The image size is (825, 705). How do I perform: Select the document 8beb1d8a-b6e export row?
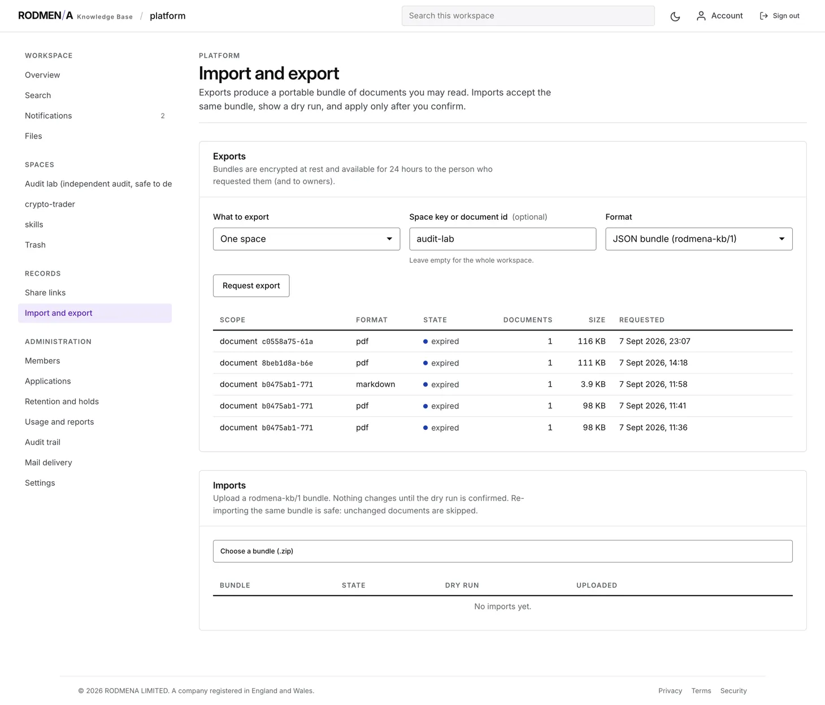coord(502,363)
